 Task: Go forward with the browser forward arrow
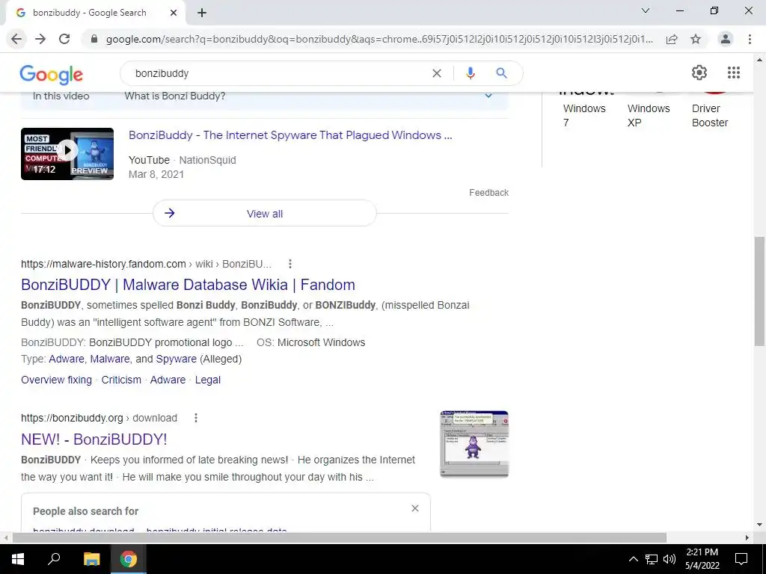point(40,39)
